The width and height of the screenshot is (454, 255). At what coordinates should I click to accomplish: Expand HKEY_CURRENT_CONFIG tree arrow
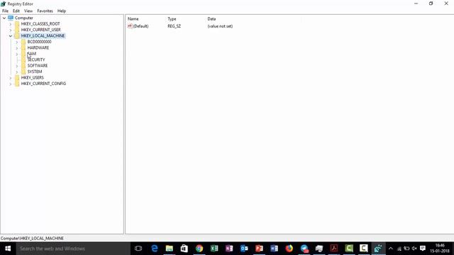(11, 84)
